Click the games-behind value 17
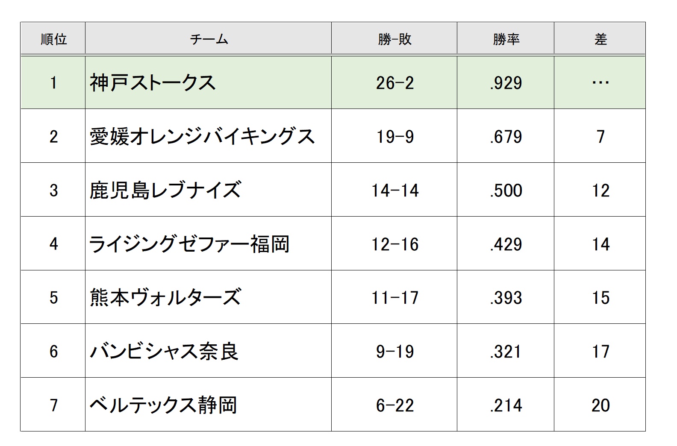 [600, 352]
